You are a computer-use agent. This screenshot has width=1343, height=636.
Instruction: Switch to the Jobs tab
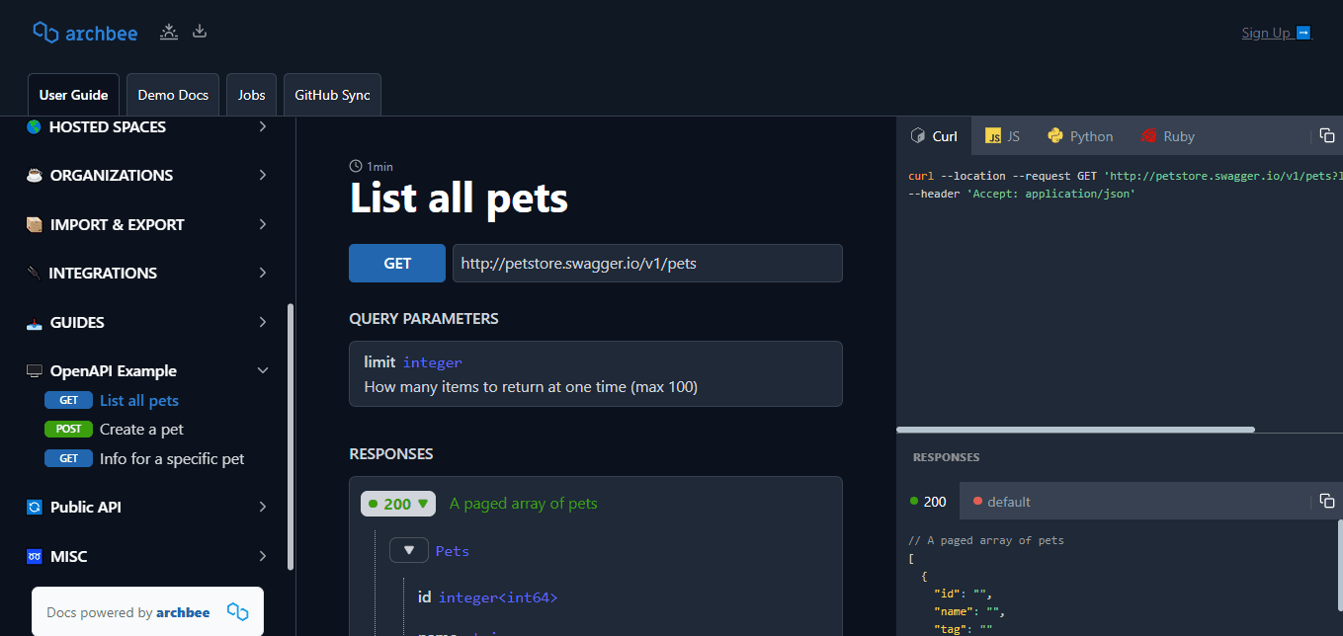[251, 94]
